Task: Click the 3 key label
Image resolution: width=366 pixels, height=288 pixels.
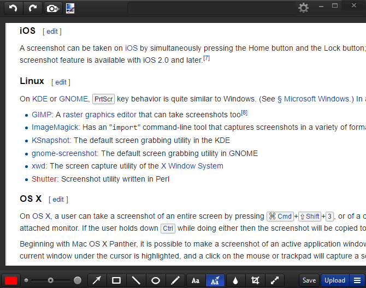Action: coord(329,216)
